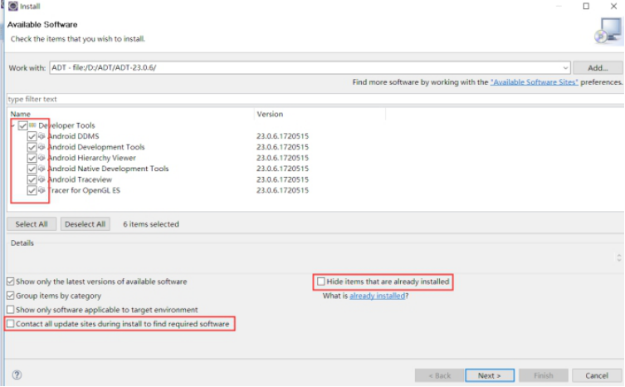Click the Select All button

click(32, 224)
